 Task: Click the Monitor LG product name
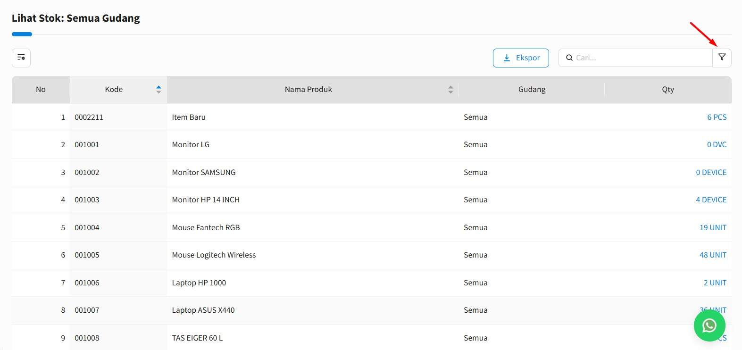click(x=191, y=144)
